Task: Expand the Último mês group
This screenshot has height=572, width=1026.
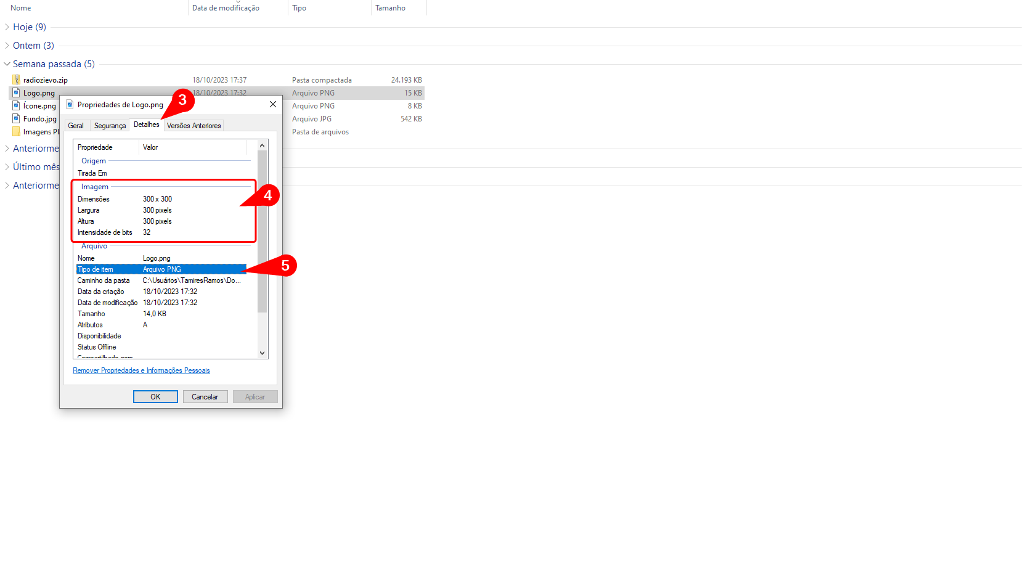Action: 7,167
